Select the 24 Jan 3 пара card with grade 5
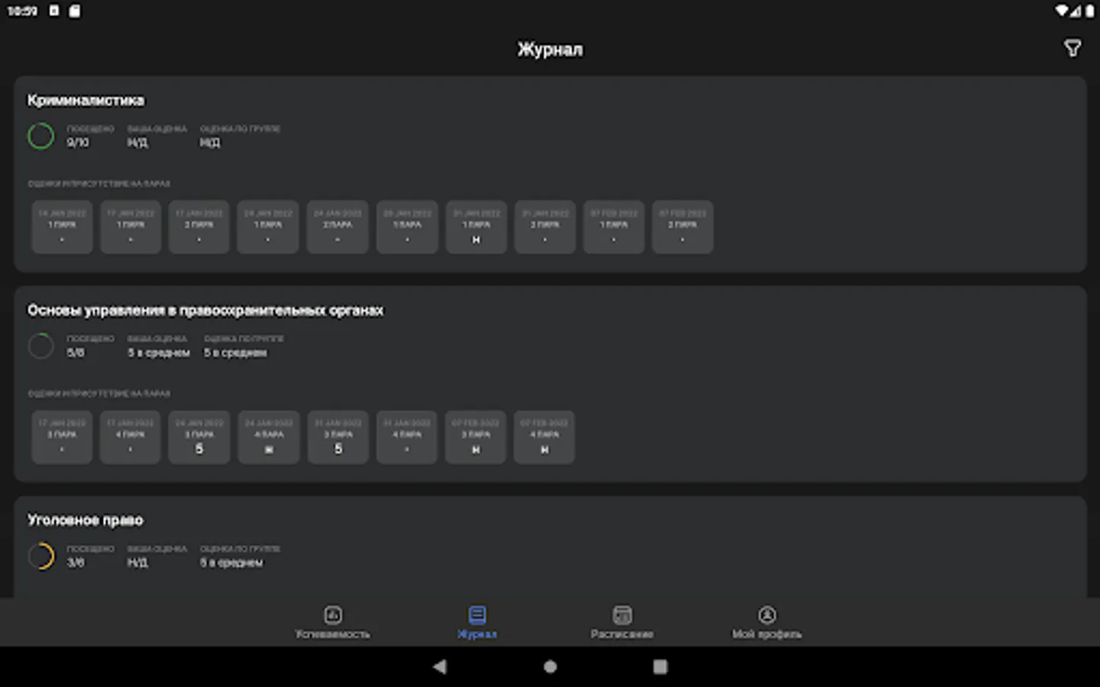This screenshot has height=687, width=1100. coord(199,437)
